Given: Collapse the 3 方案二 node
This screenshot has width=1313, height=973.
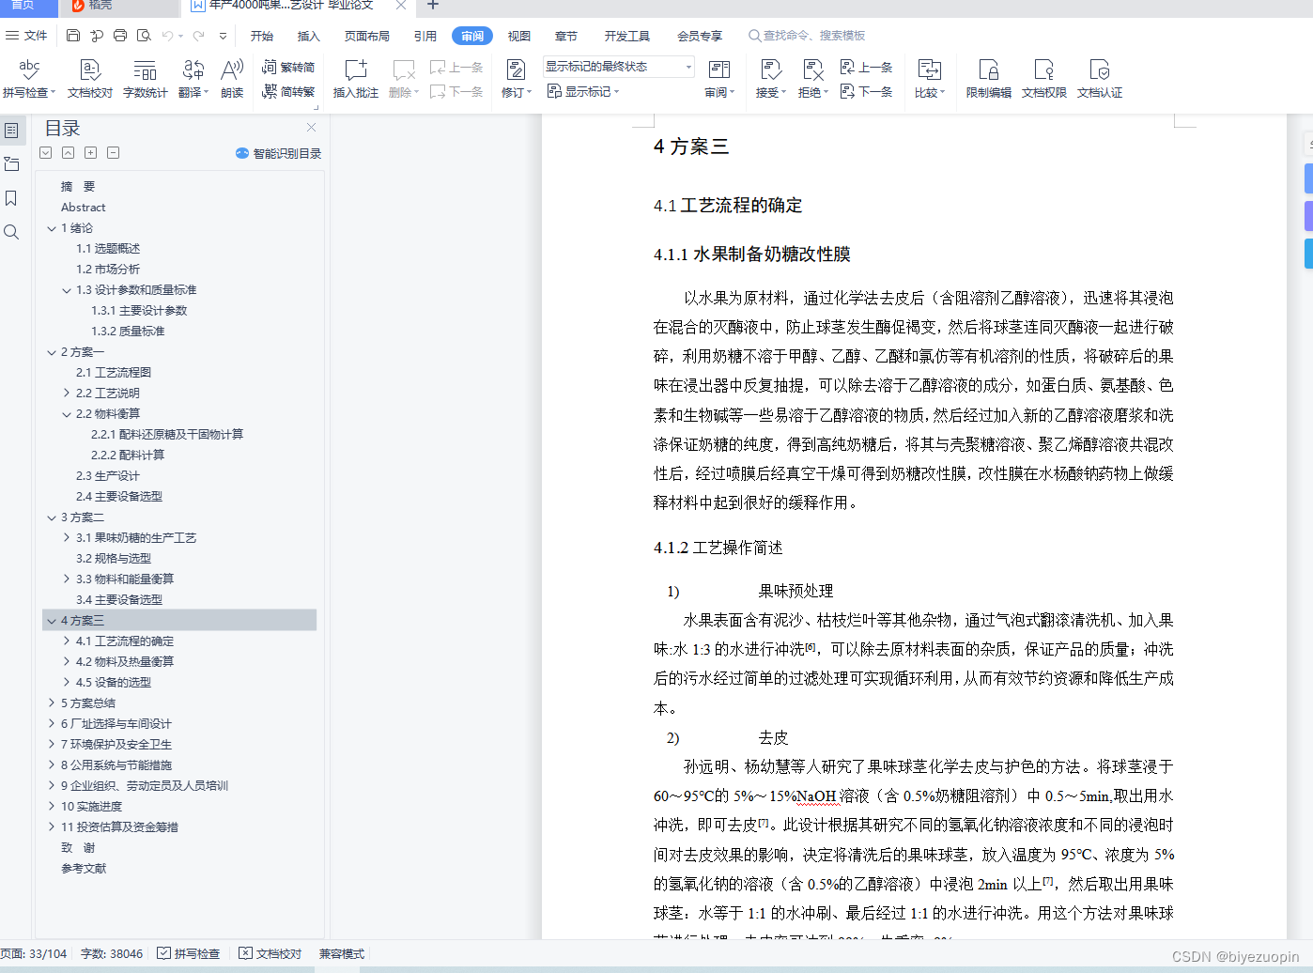Looking at the screenshot, I should pyautogui.click(x=52, y=517).
